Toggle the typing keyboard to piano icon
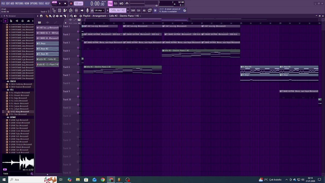This screenshot has height=183, width=325. [110, 4]
